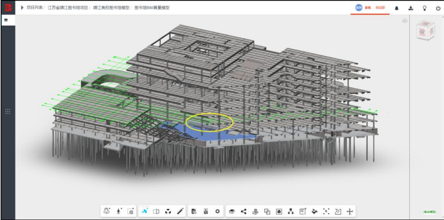The image size is (444, 220).
Task: Click the power logout icon
Action: tap(438, 8)
